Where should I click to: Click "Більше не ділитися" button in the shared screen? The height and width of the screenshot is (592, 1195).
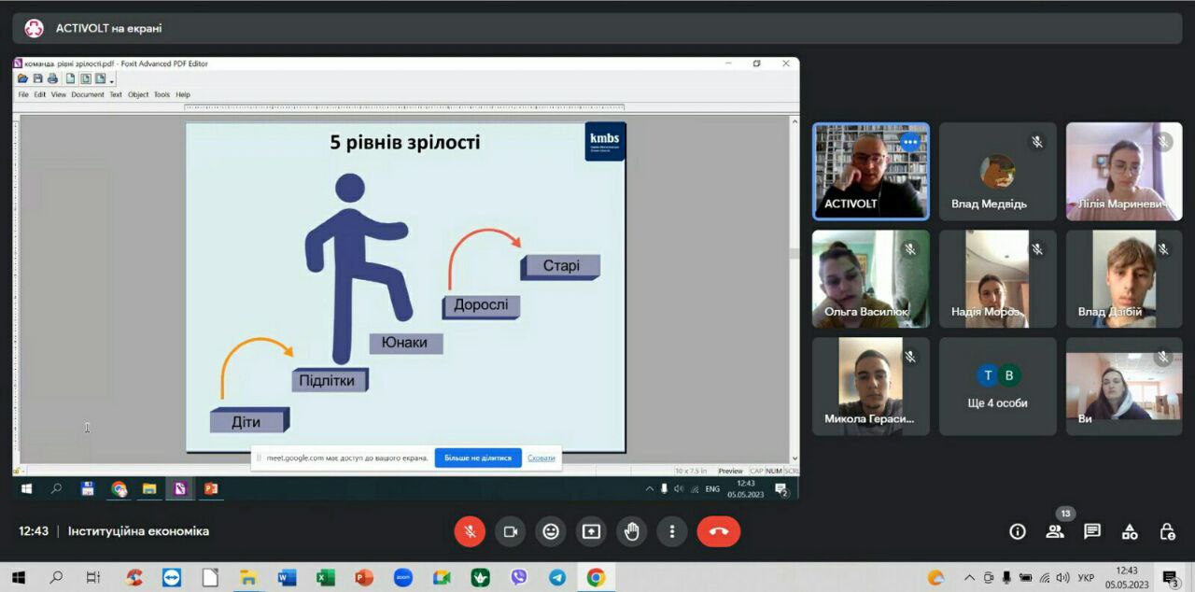pyautogui.click(x=478, y=458)
